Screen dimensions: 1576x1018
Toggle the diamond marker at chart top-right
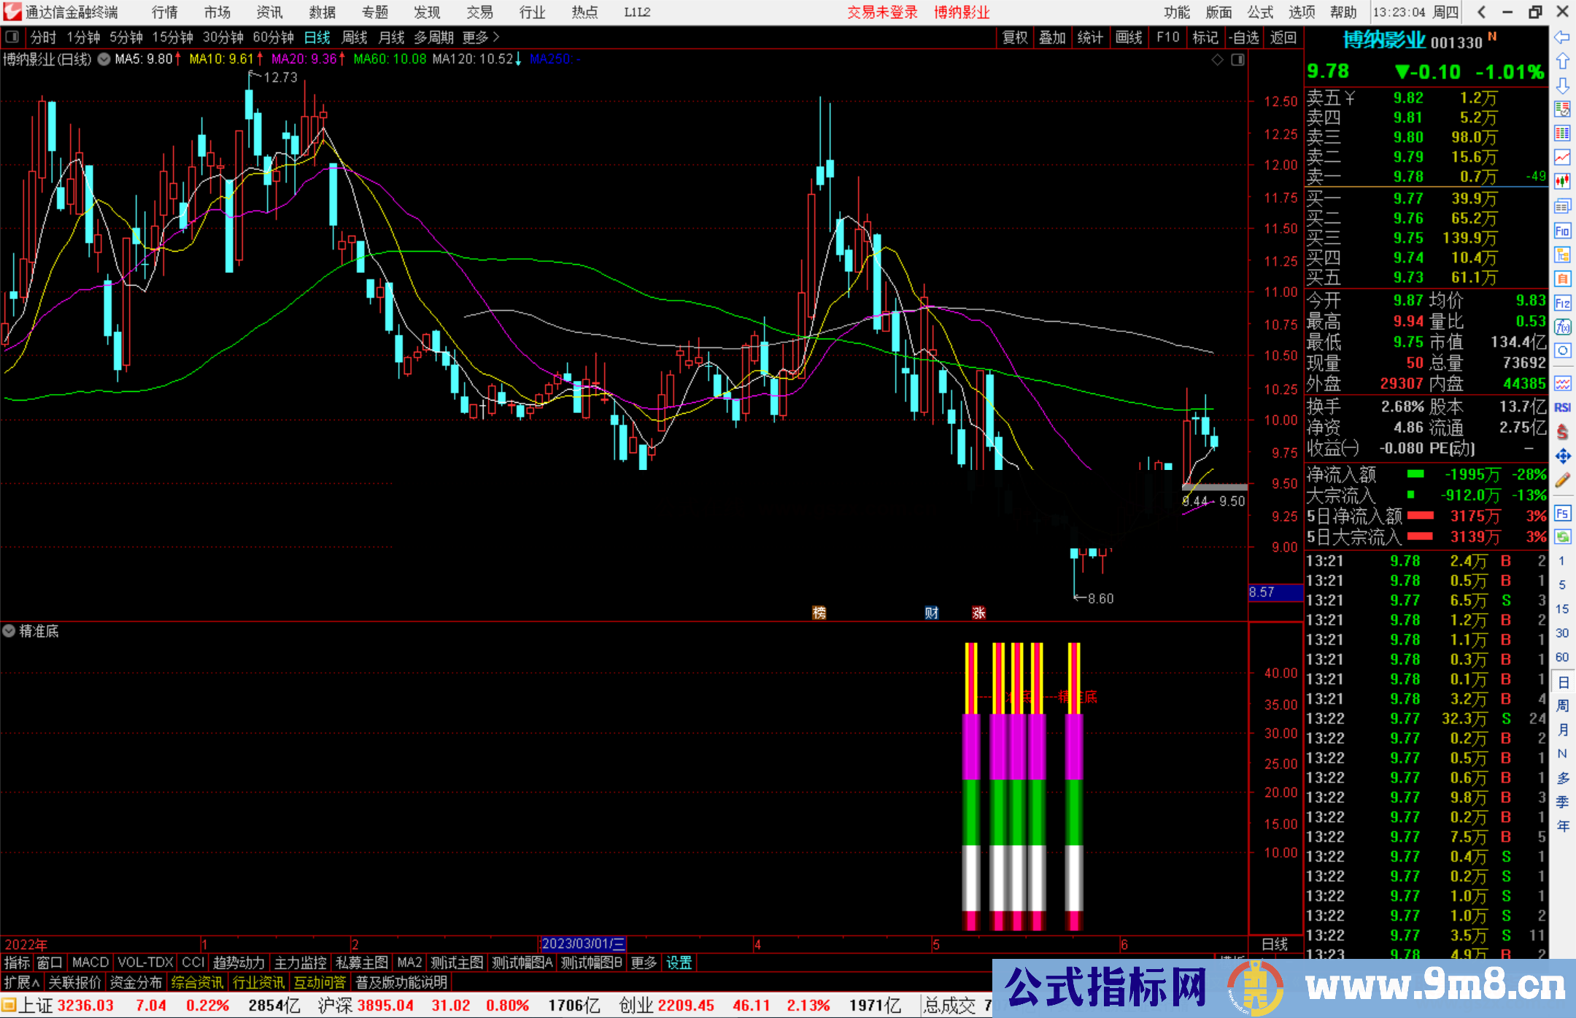pyautogui.click(x=1217, y=60)
